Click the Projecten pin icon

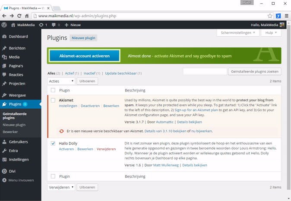(x=4, y=84)
